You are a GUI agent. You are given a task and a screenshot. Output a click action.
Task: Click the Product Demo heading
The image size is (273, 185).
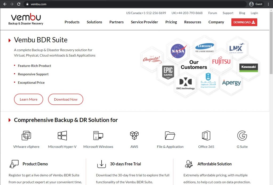click(35, 164)
